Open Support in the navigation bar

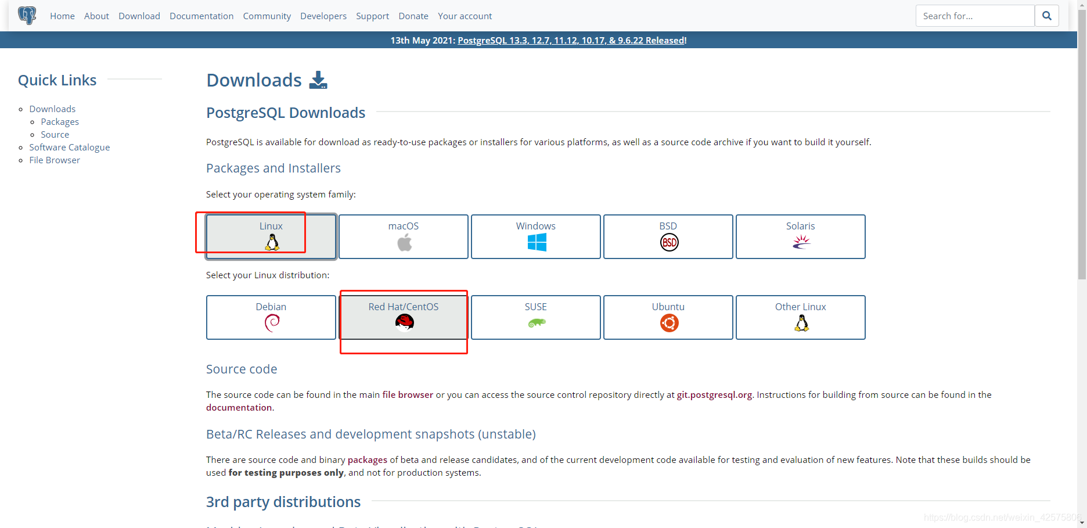click(372, 16)
